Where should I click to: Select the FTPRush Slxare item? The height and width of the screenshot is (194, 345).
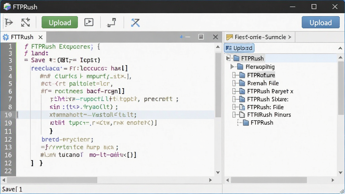tap(268, 99)
